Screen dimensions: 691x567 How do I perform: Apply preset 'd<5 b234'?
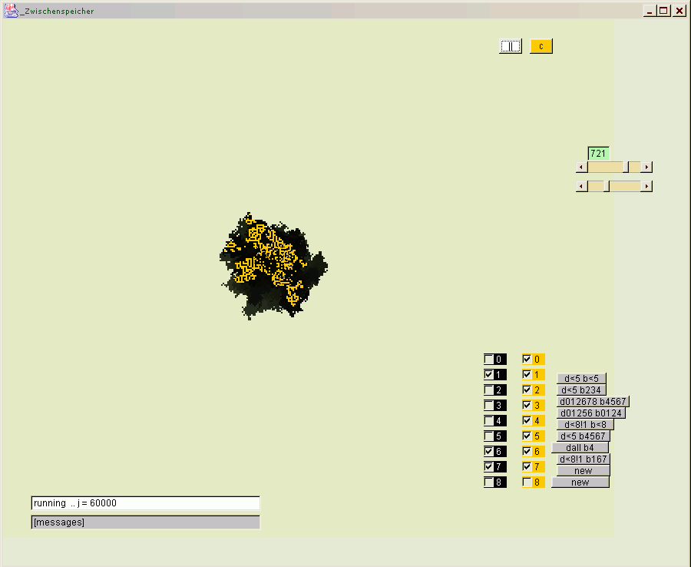click(x=581, y=390)
